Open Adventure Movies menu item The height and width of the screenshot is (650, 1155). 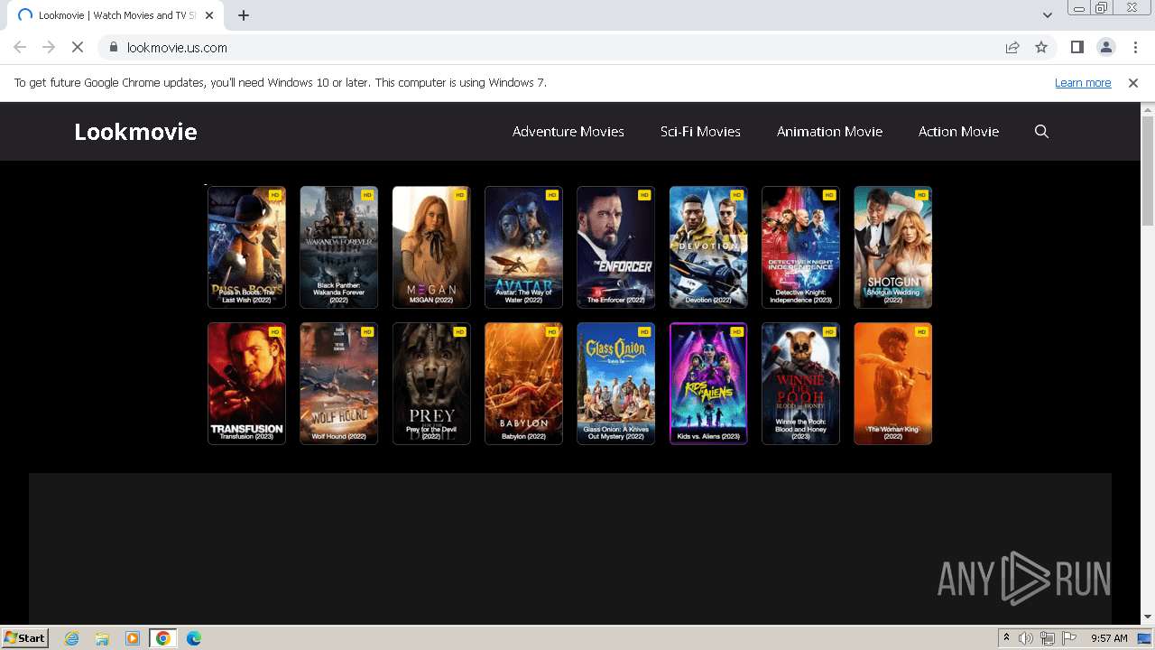click(568, 132)
